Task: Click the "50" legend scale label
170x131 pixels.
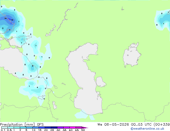Action: point(83,130)
